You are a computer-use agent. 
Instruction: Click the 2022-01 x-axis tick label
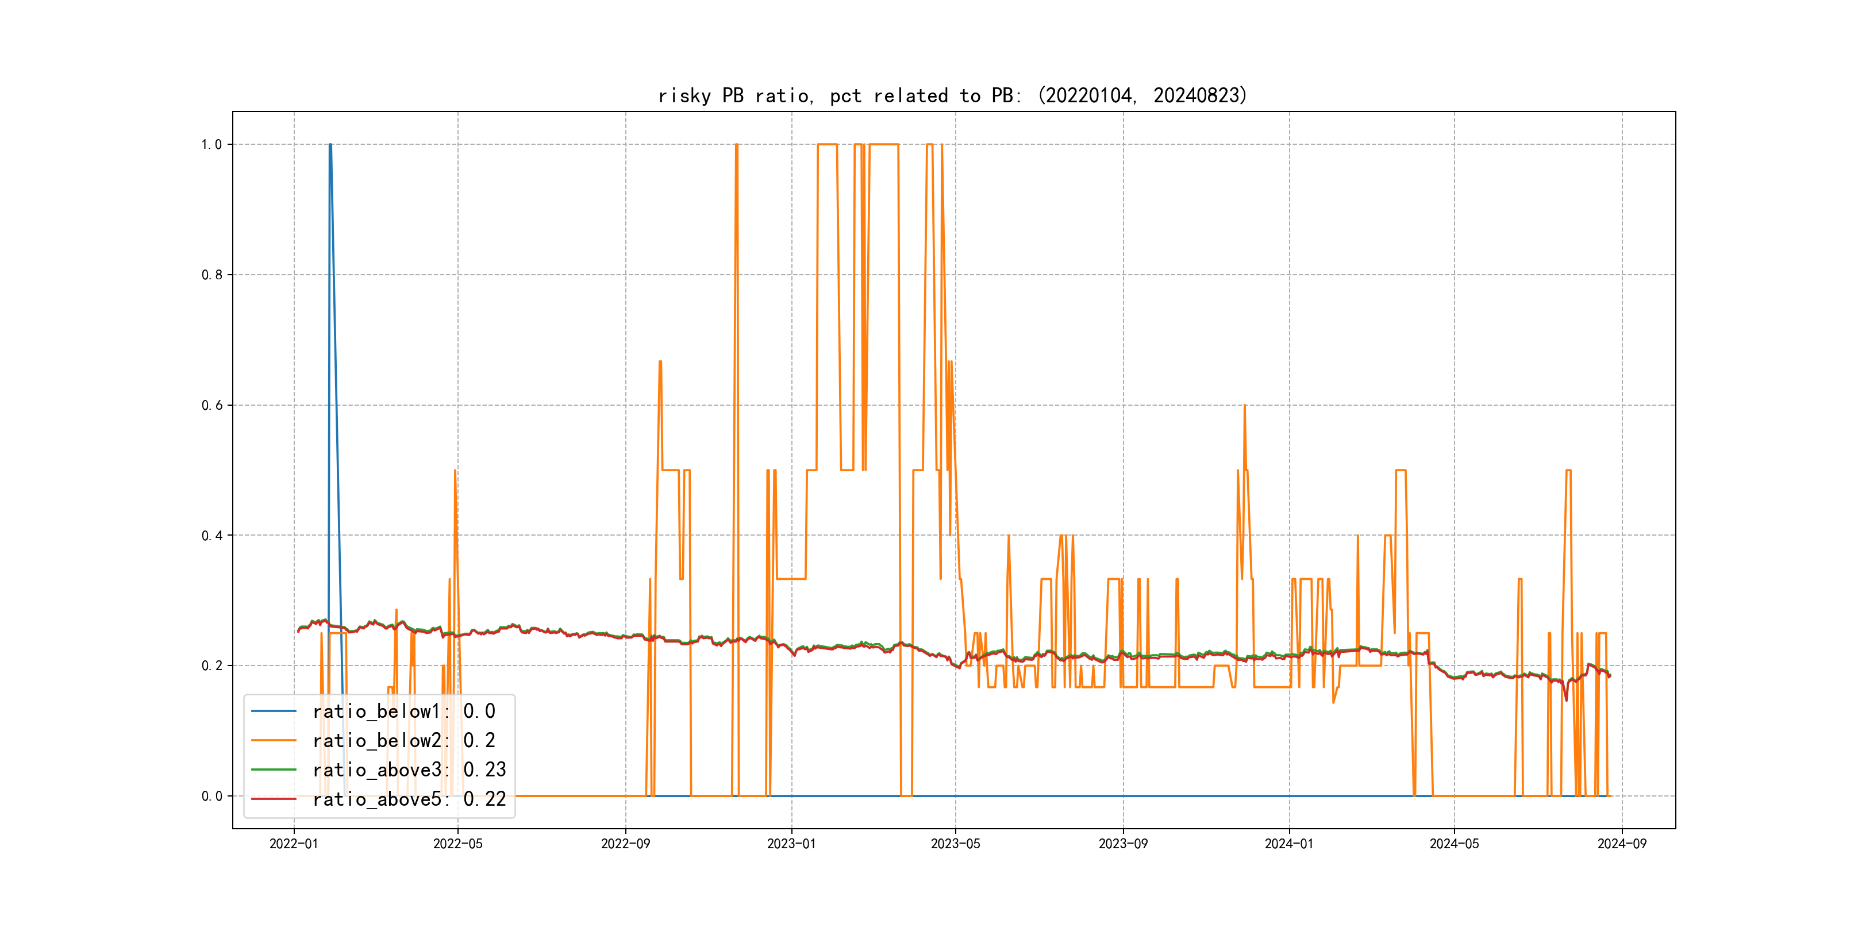[x=294, y=844]
